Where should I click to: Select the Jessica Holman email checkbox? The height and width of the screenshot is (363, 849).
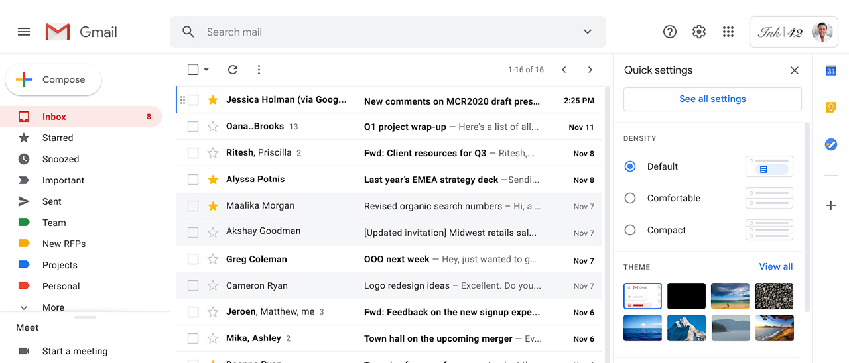(193, 100)
